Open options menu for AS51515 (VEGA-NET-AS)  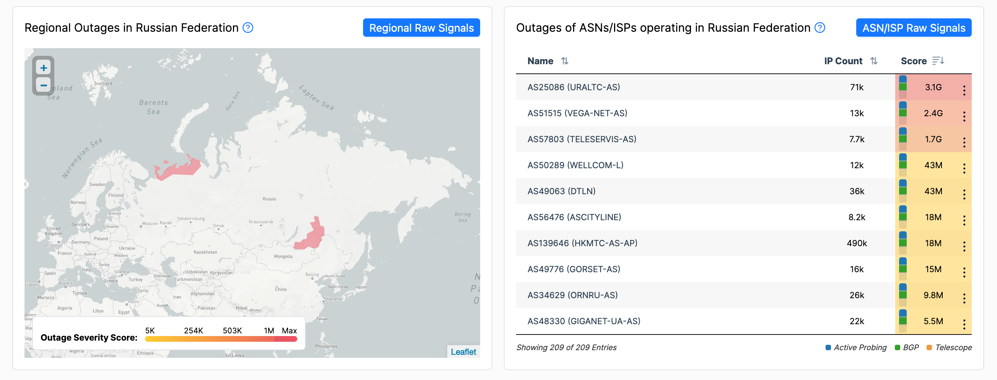click(964, 113)
